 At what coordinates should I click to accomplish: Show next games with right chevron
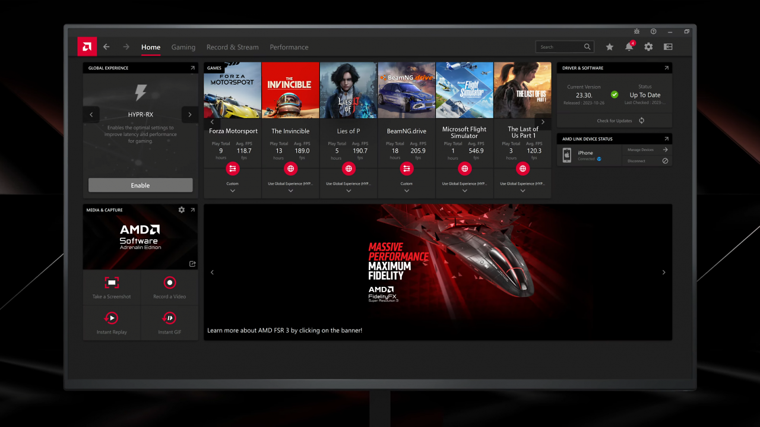point(543,122)
